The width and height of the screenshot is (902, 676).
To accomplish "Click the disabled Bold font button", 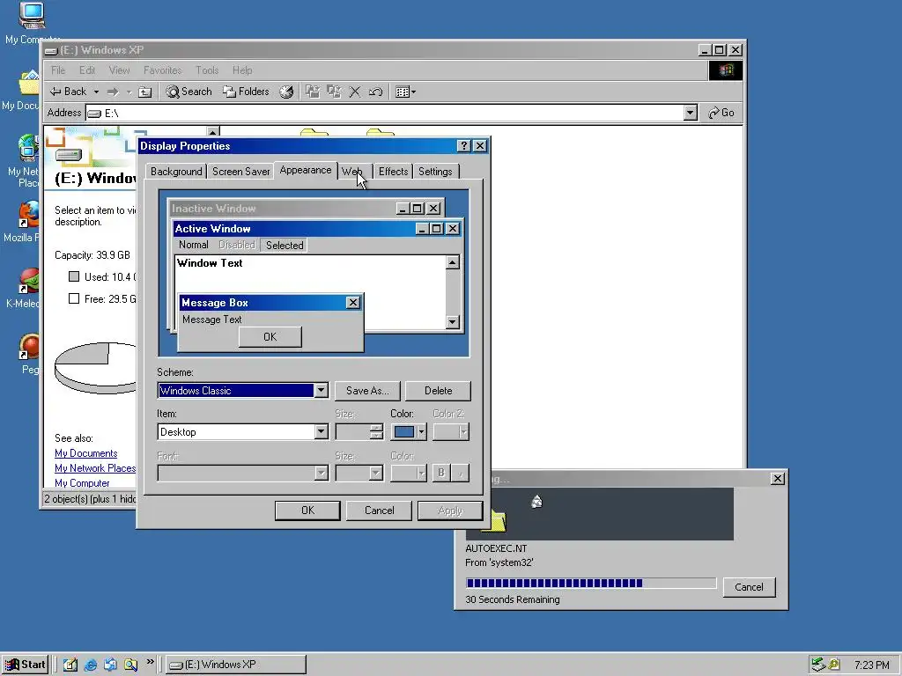I will coord(441,473).
